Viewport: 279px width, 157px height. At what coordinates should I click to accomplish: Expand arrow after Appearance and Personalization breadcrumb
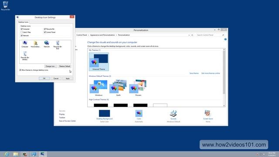[x=116, y=35]
